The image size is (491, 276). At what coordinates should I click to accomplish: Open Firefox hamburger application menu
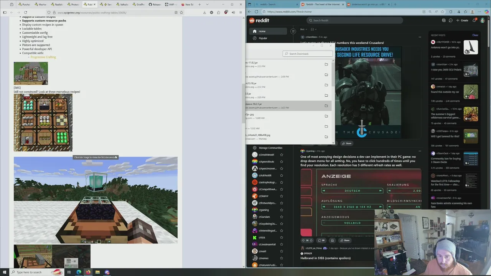[x=241, y=12]
